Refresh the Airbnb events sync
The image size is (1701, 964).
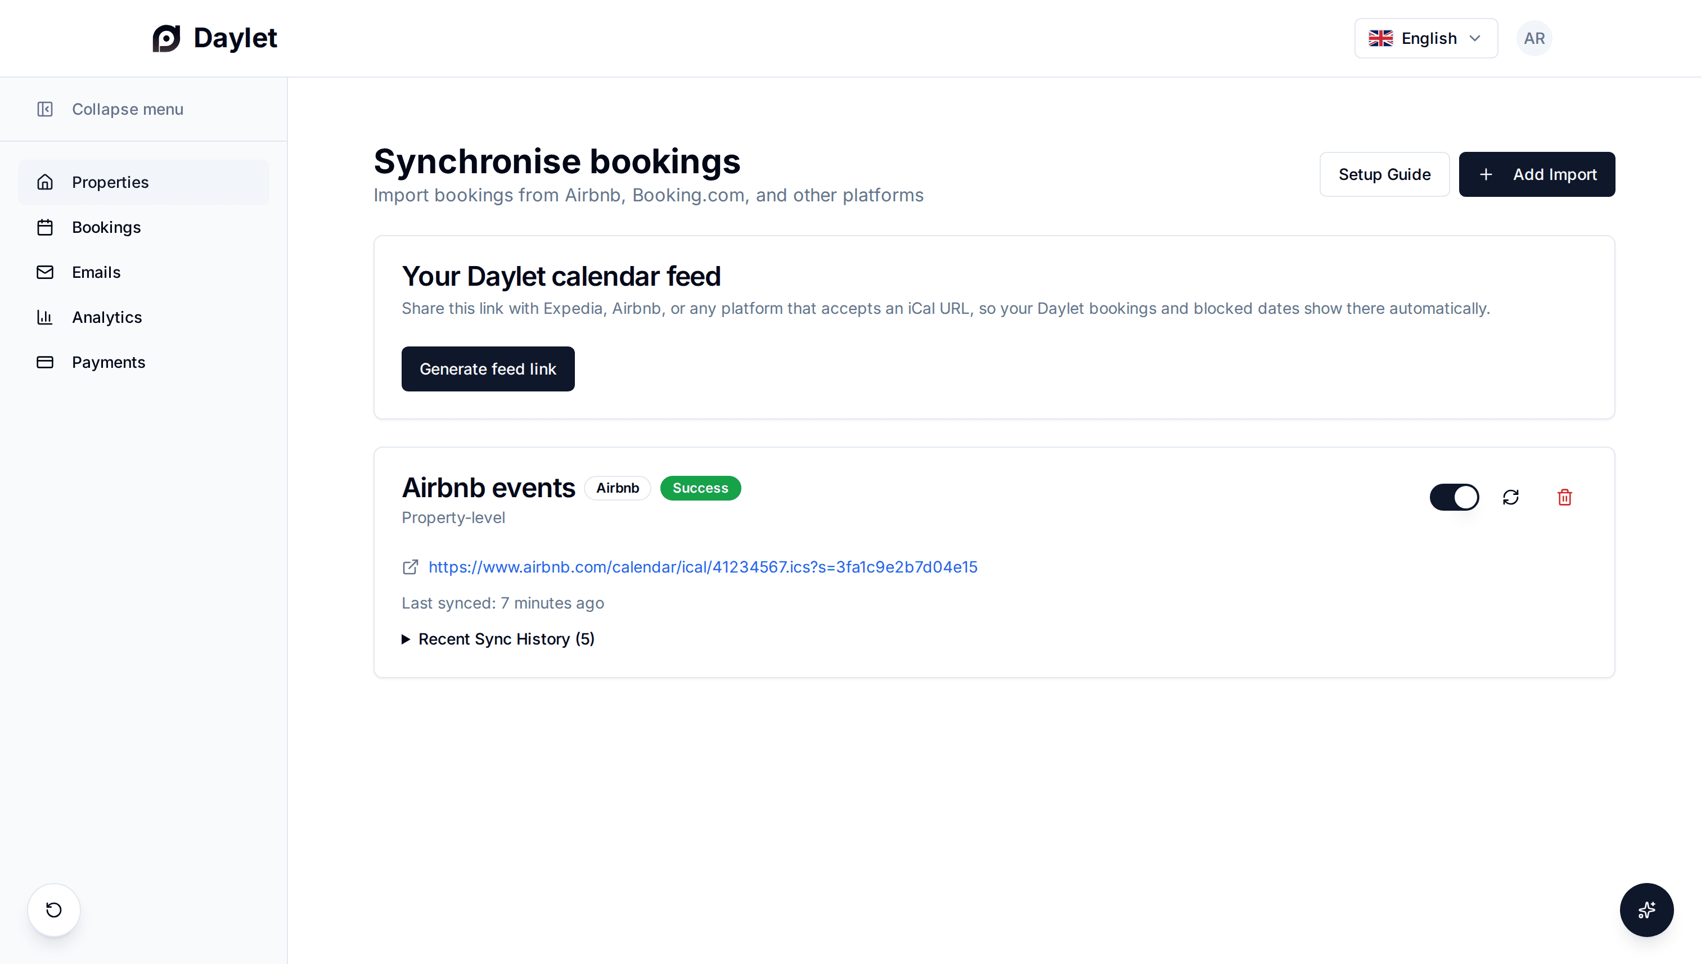coord(1510,497)
